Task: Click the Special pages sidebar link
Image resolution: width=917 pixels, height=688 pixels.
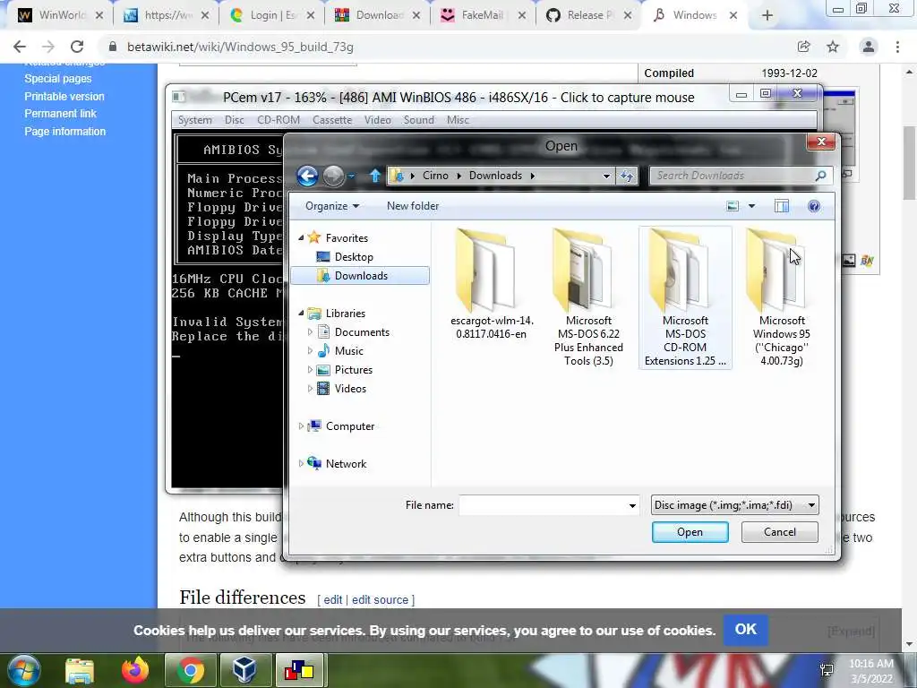Action: coord(58,79)
